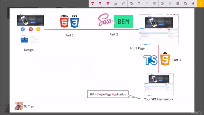
Task: Toggle touch writing mode
Action: pos(131,4)
